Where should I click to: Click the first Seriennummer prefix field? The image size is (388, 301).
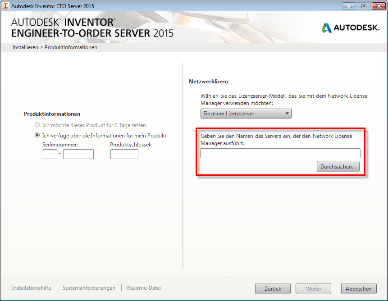(50, 154)
